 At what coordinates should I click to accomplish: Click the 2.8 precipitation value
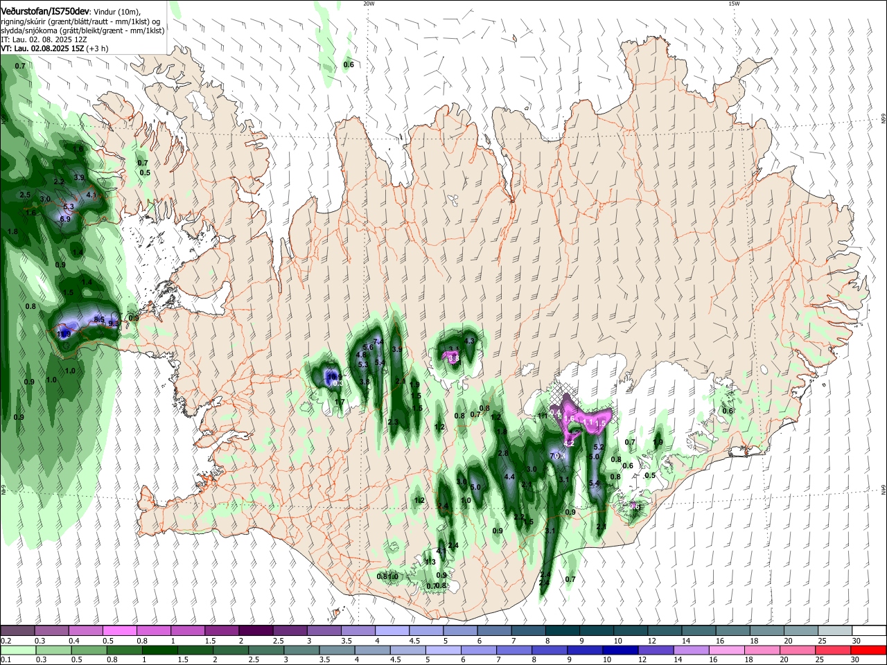(504, 454)
